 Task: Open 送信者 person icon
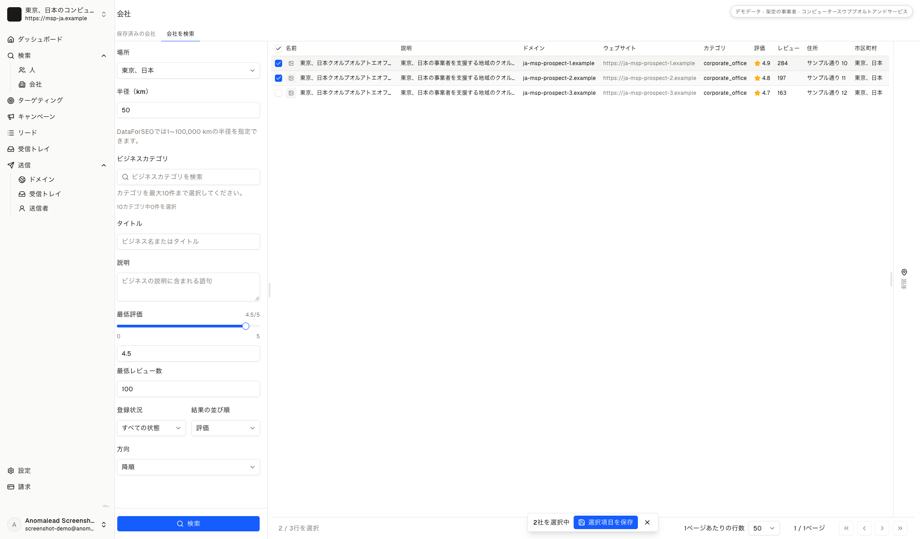pos(22,208)
